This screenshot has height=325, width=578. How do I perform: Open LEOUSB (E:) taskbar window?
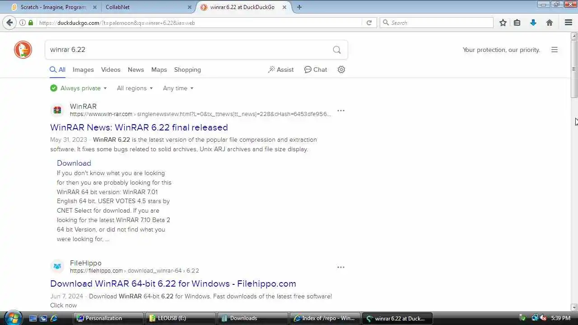coord(181,318)
